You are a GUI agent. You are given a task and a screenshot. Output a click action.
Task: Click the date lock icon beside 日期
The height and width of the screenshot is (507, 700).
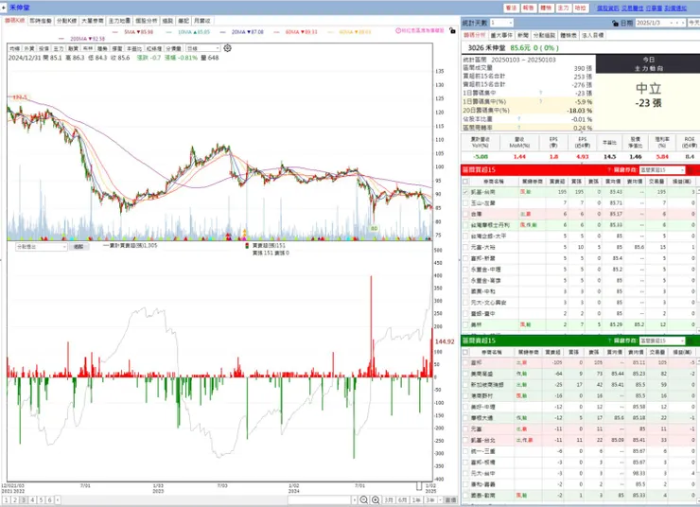[615, 23]
